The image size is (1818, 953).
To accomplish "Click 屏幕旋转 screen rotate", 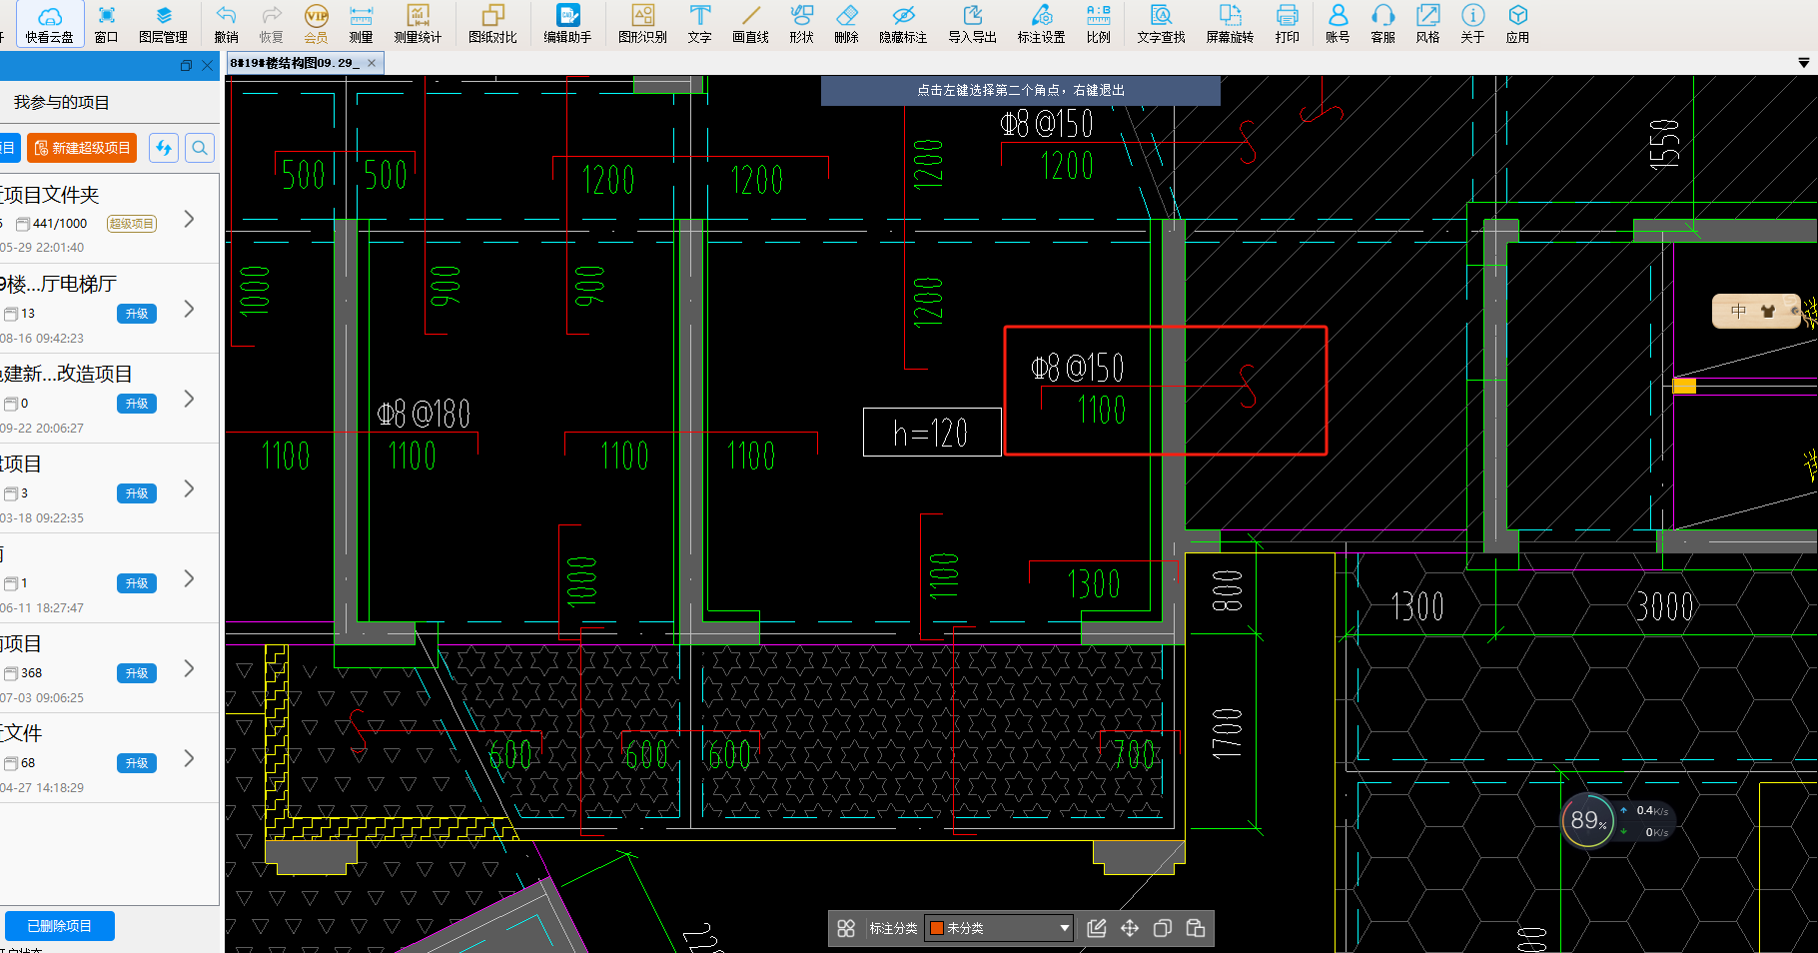I will click(1230, 24).
